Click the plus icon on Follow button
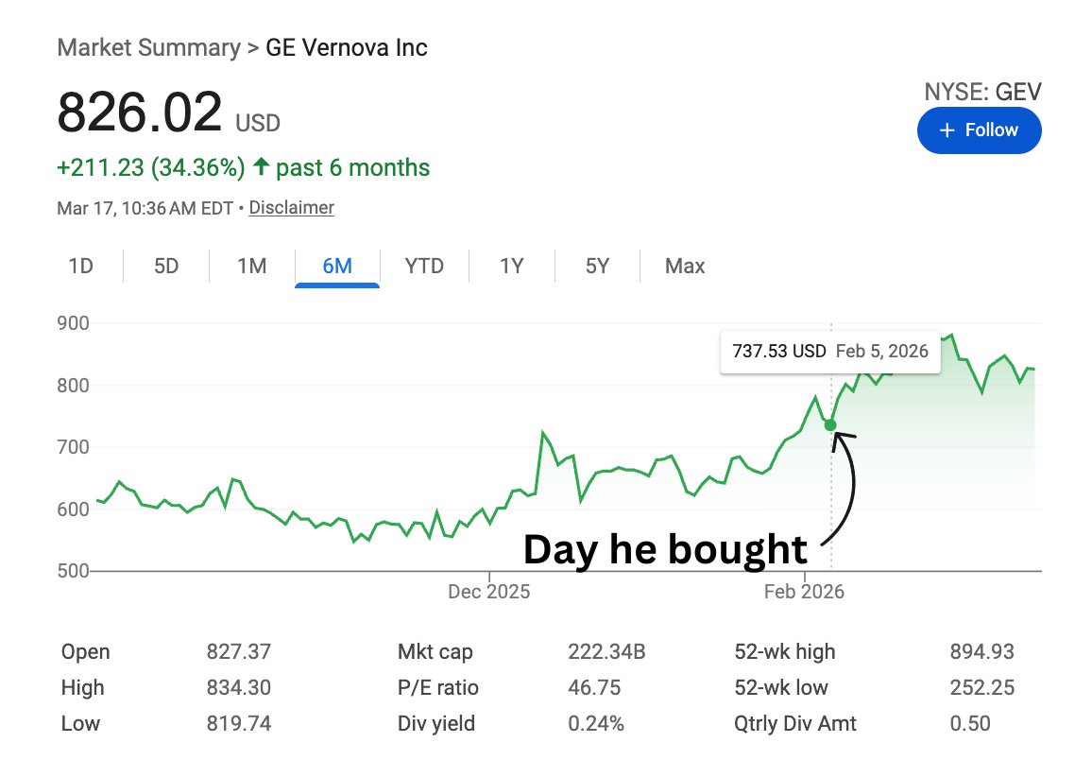 pos(947,130)
